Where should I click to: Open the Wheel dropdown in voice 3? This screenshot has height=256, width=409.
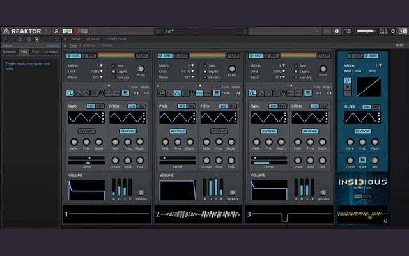[281, 77]
